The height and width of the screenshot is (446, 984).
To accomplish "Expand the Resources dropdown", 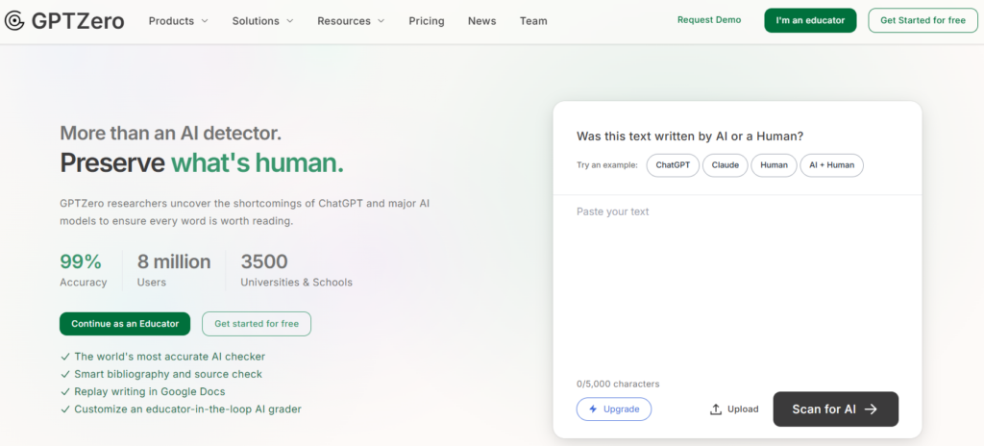I will [x=351, y=21].
